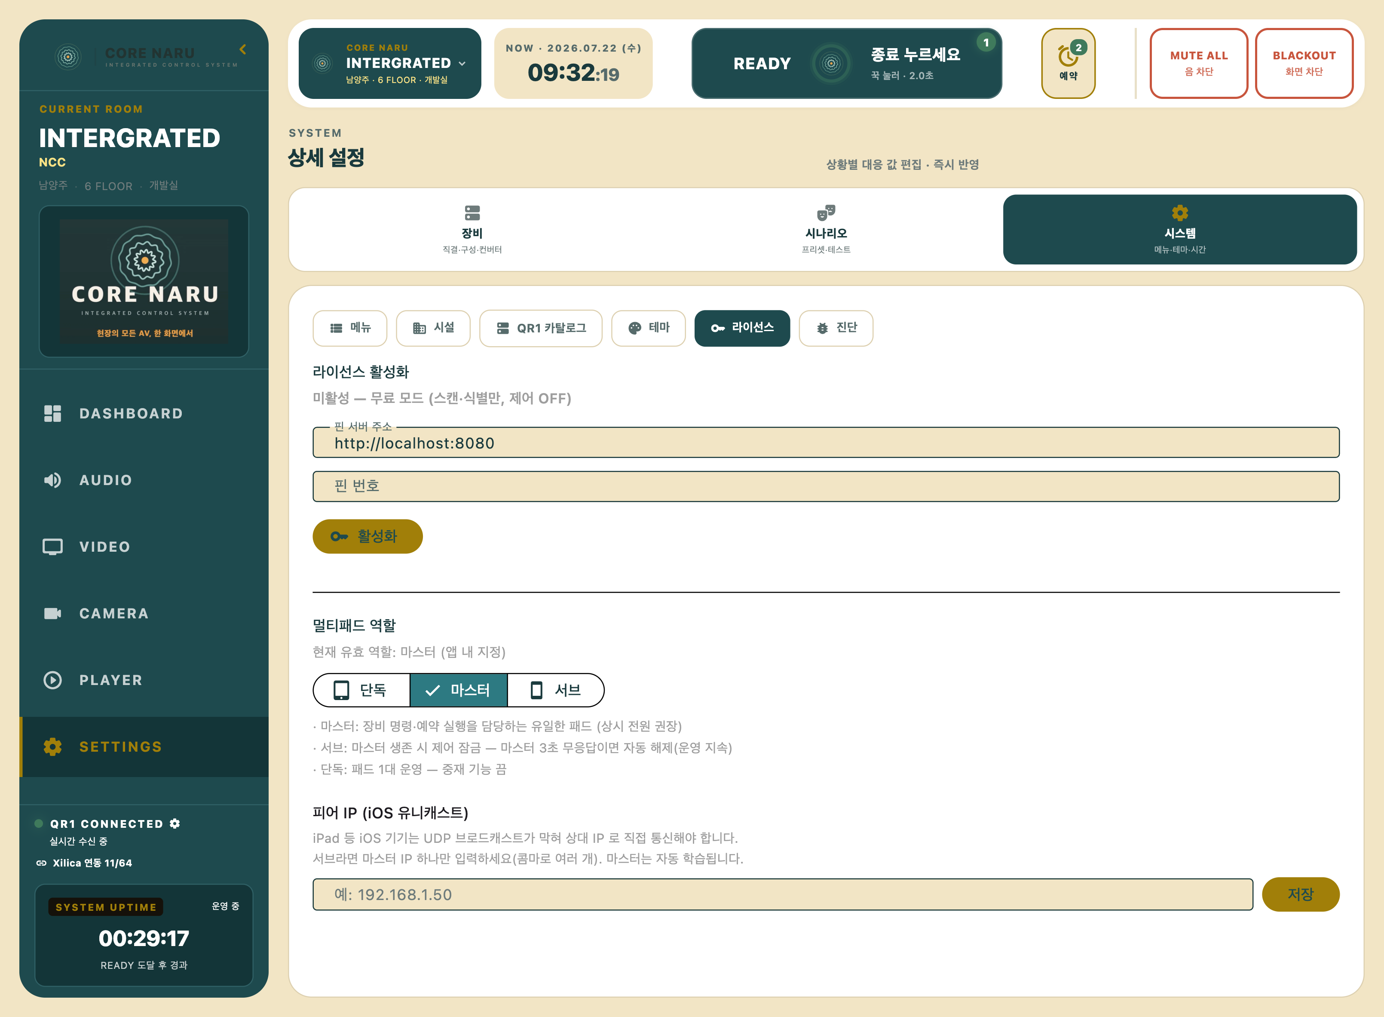Click the Xilica link icon
This screenshot has width=1384, height=1017.
pos(41,863)
